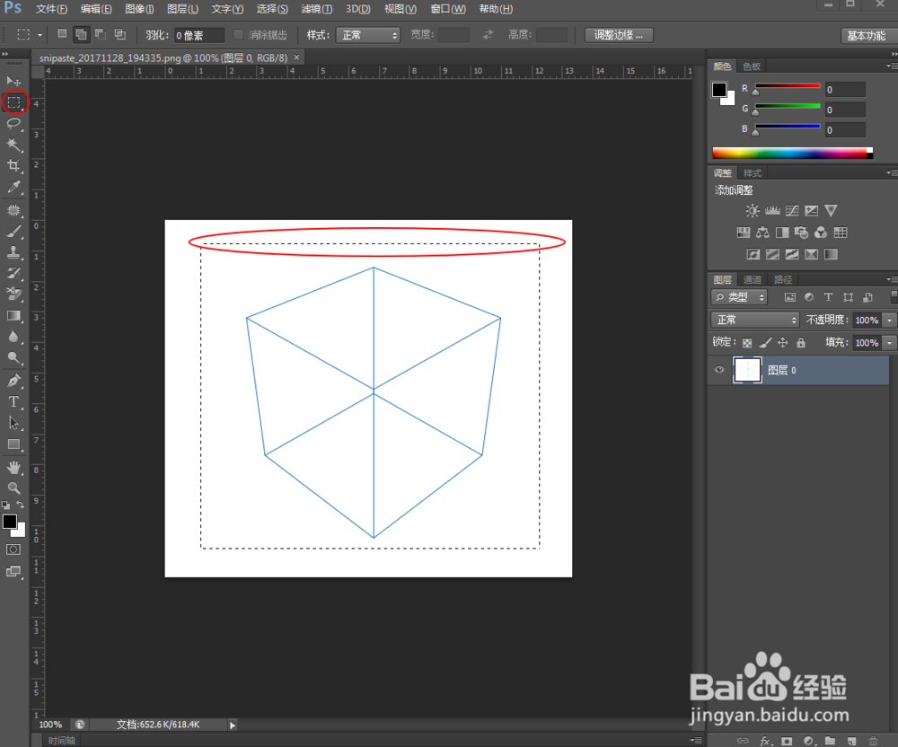The image size is (898, 747).
Task: Open the 选择 Select menu
Action: click(x=272, y=9)
